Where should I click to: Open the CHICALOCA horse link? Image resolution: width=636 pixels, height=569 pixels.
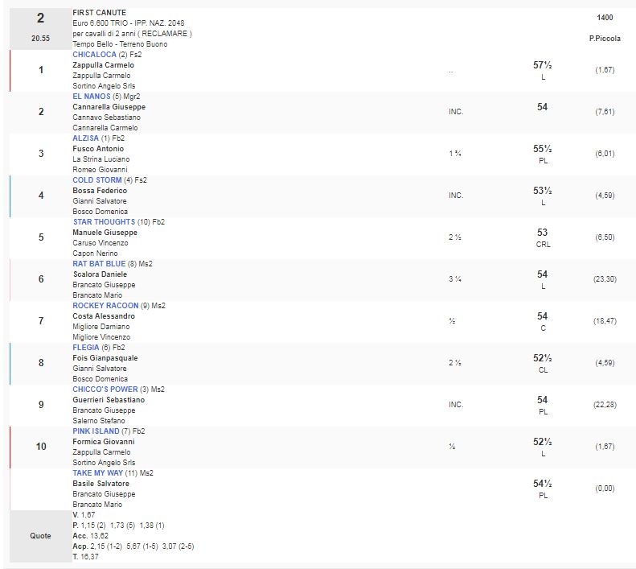pyautogui.click(x=94, y=55)
